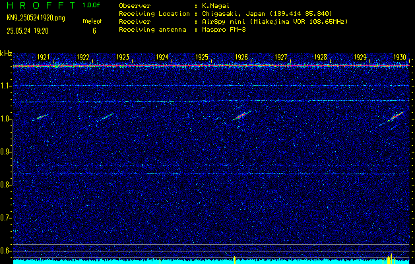Click the 1922 time marker
This screenshot has width=415, height=264.
click(x=83, y=57)
